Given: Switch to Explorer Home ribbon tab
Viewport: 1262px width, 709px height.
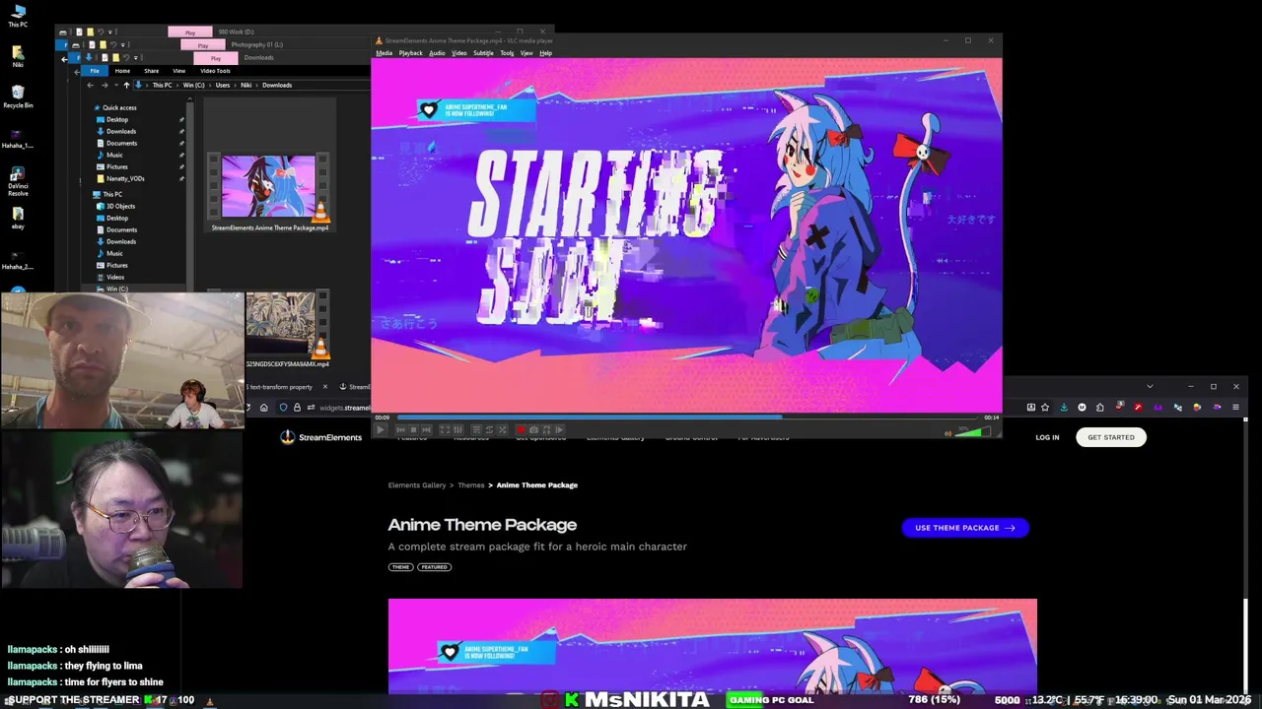Looking at the screenshot, I should tap(122, 71).
